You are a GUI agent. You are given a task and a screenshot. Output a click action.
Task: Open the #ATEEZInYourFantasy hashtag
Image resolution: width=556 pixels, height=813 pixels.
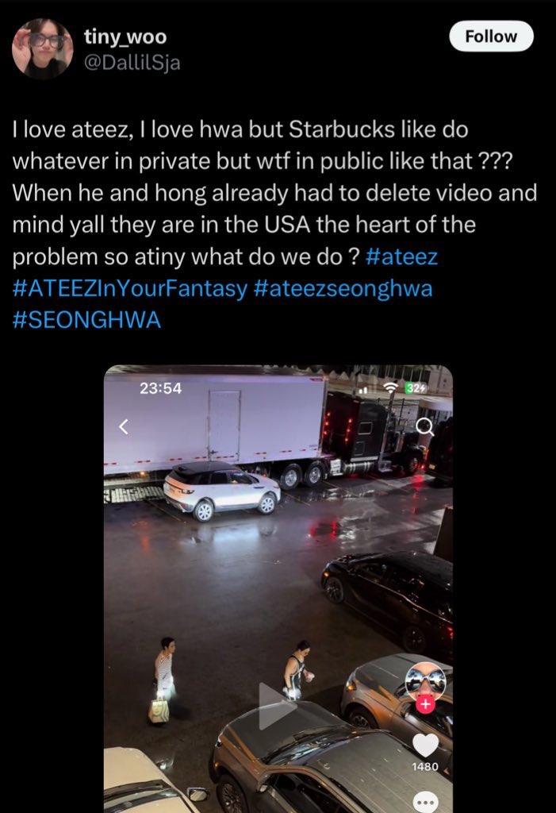(129, 288)
